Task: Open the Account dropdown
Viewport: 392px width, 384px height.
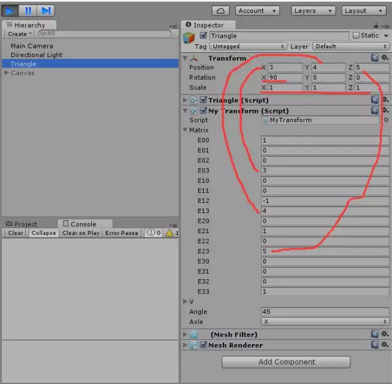Action: coord(257,11)
